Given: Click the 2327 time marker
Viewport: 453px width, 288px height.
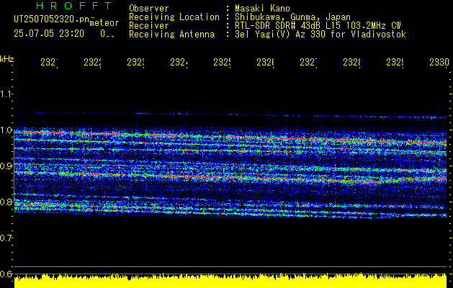Looking at the screenshot, I should 308,63.
